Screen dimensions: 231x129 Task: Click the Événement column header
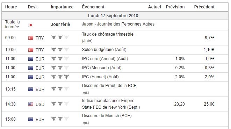click(93, 7)
